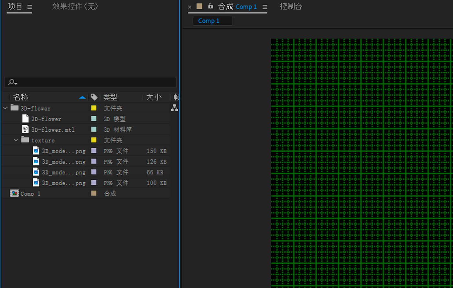Click the blue sort direction arrow
Image resolution: width=453 pixels, height=288 pixels.
82,97
